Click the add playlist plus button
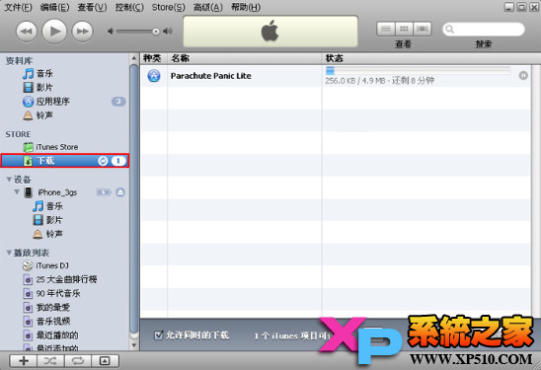The width and height of the screenshot is (541, 370). 24,361
